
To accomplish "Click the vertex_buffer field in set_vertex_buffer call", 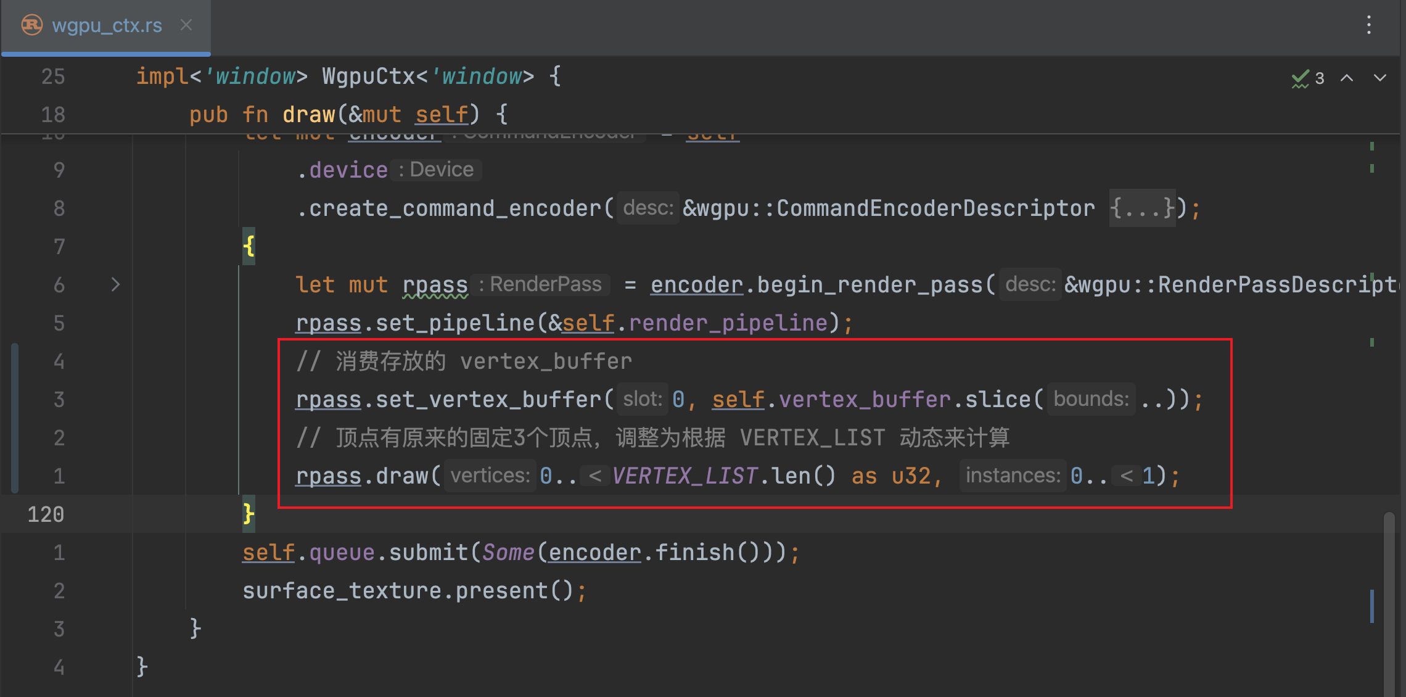I will coord(865,399).
